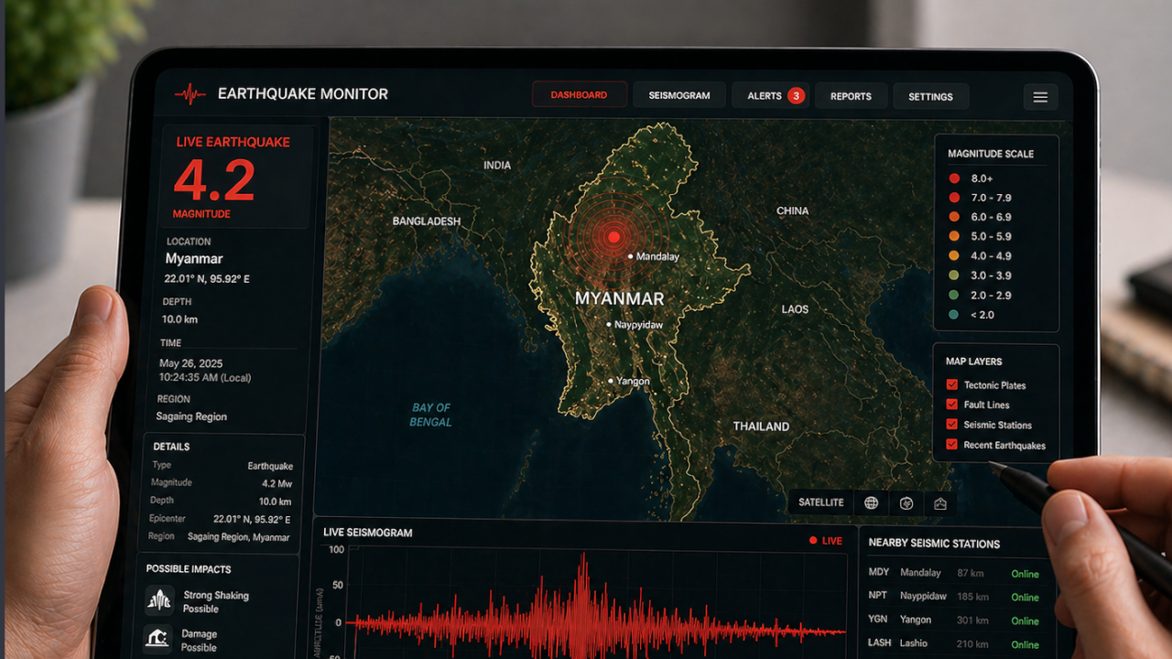Click the Bay of Bengal label
Screen dimensions: 1172x659
(431, 415)
